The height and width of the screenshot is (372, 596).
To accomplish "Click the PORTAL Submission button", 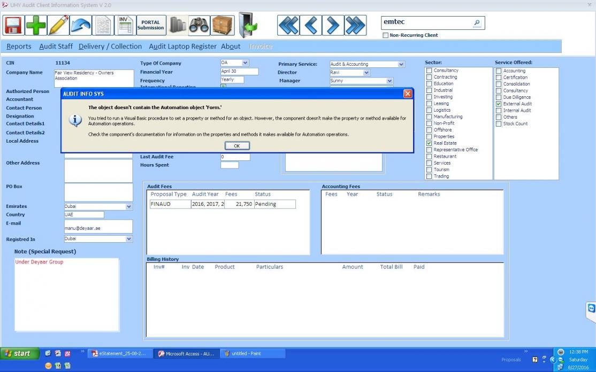I will 151,26.
